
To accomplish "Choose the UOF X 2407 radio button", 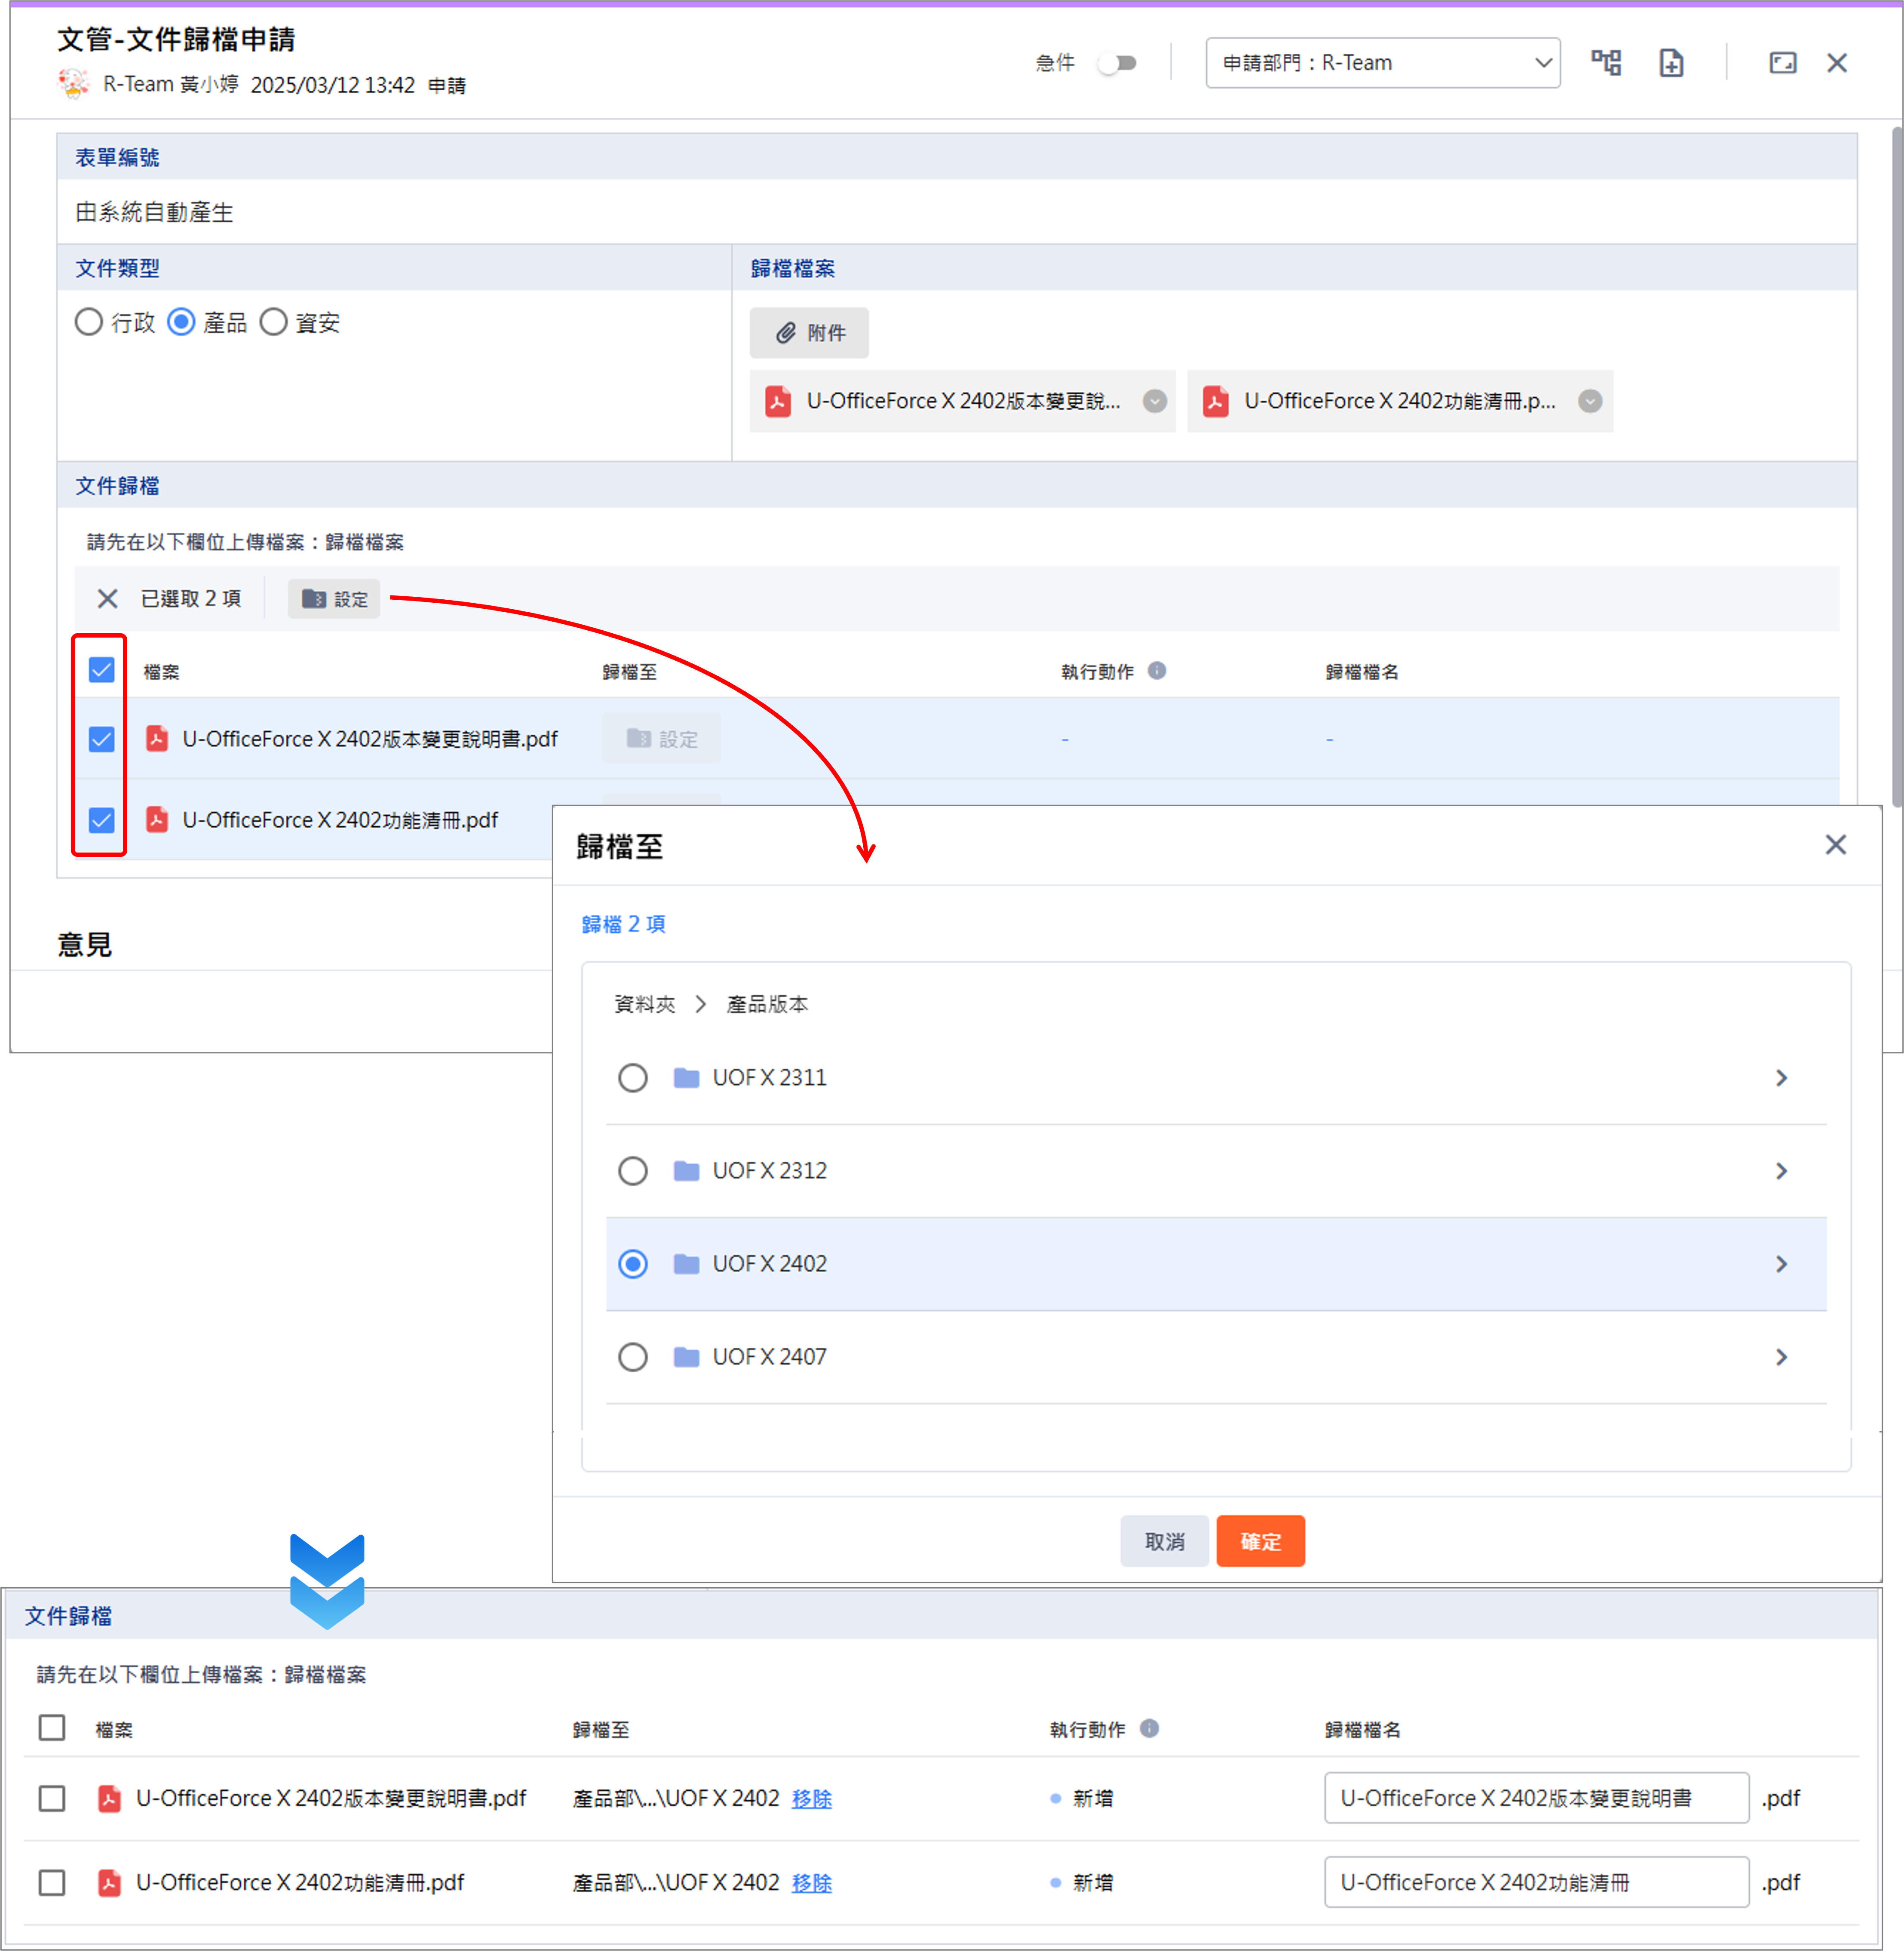I will pos(632,1356).
